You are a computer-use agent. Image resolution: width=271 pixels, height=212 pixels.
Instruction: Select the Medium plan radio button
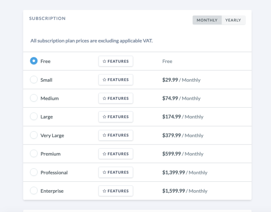pos(34,98)
